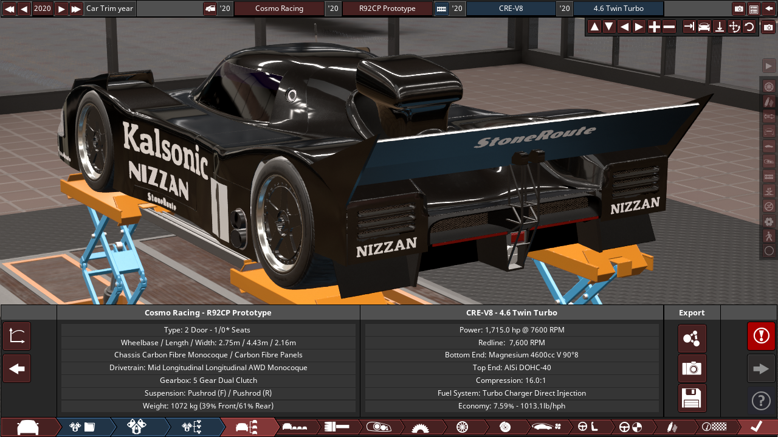
Task: Toggle car lift display in side panel
Action: coord(769,191)
